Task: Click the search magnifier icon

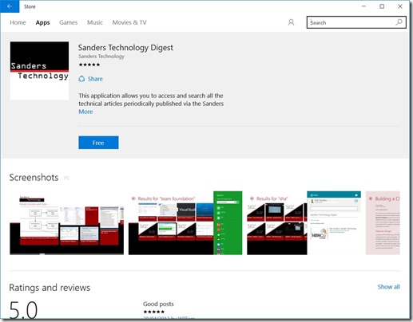Action: 399,22
